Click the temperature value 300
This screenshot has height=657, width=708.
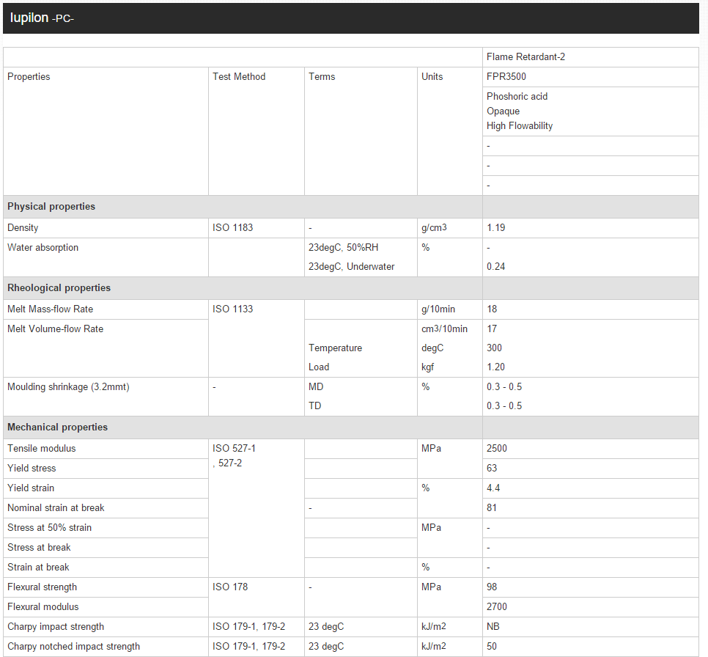point(495,348)
